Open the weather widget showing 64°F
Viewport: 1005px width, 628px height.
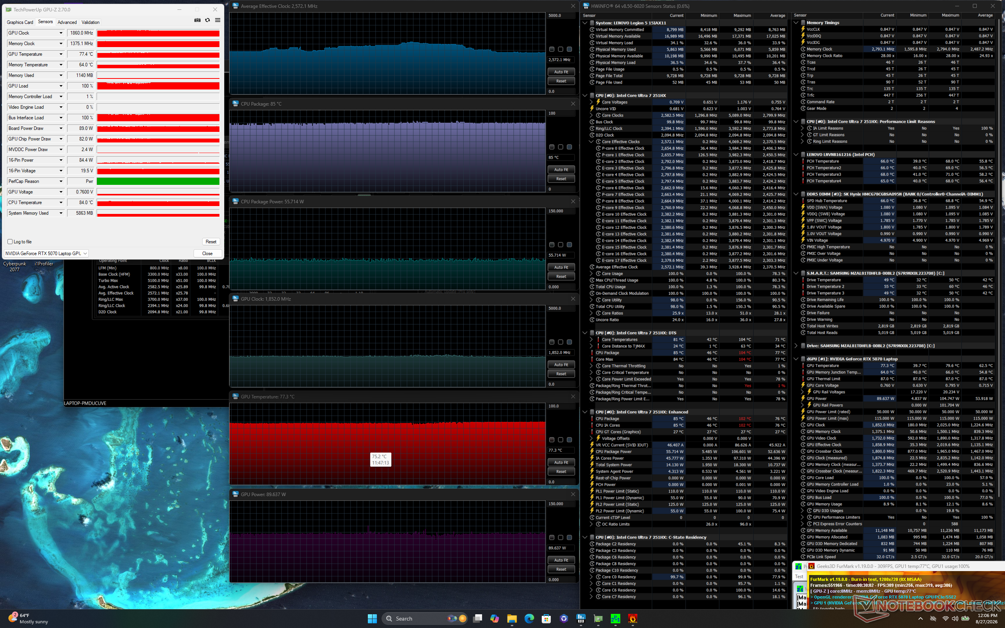[28, 619]
